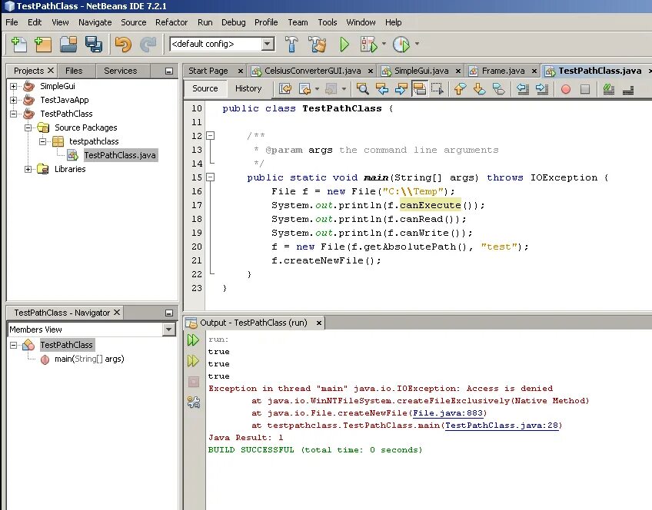Click the Redo arrow icon

coord(148,44)
